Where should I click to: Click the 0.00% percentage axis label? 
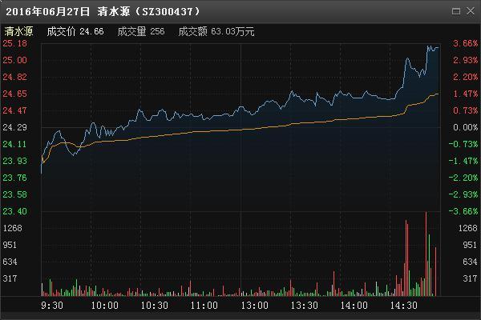[x=465, y=127]
